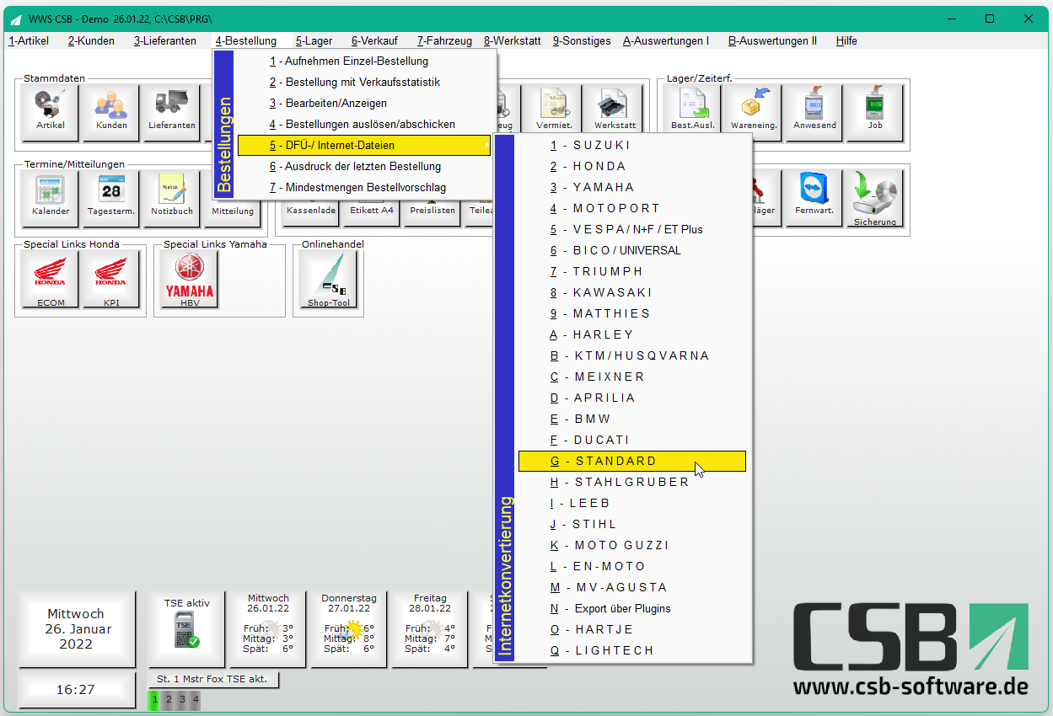Select station indicator 1
Image resolution: width=1053 pixels, height=716 pixels.
(154, 699)
